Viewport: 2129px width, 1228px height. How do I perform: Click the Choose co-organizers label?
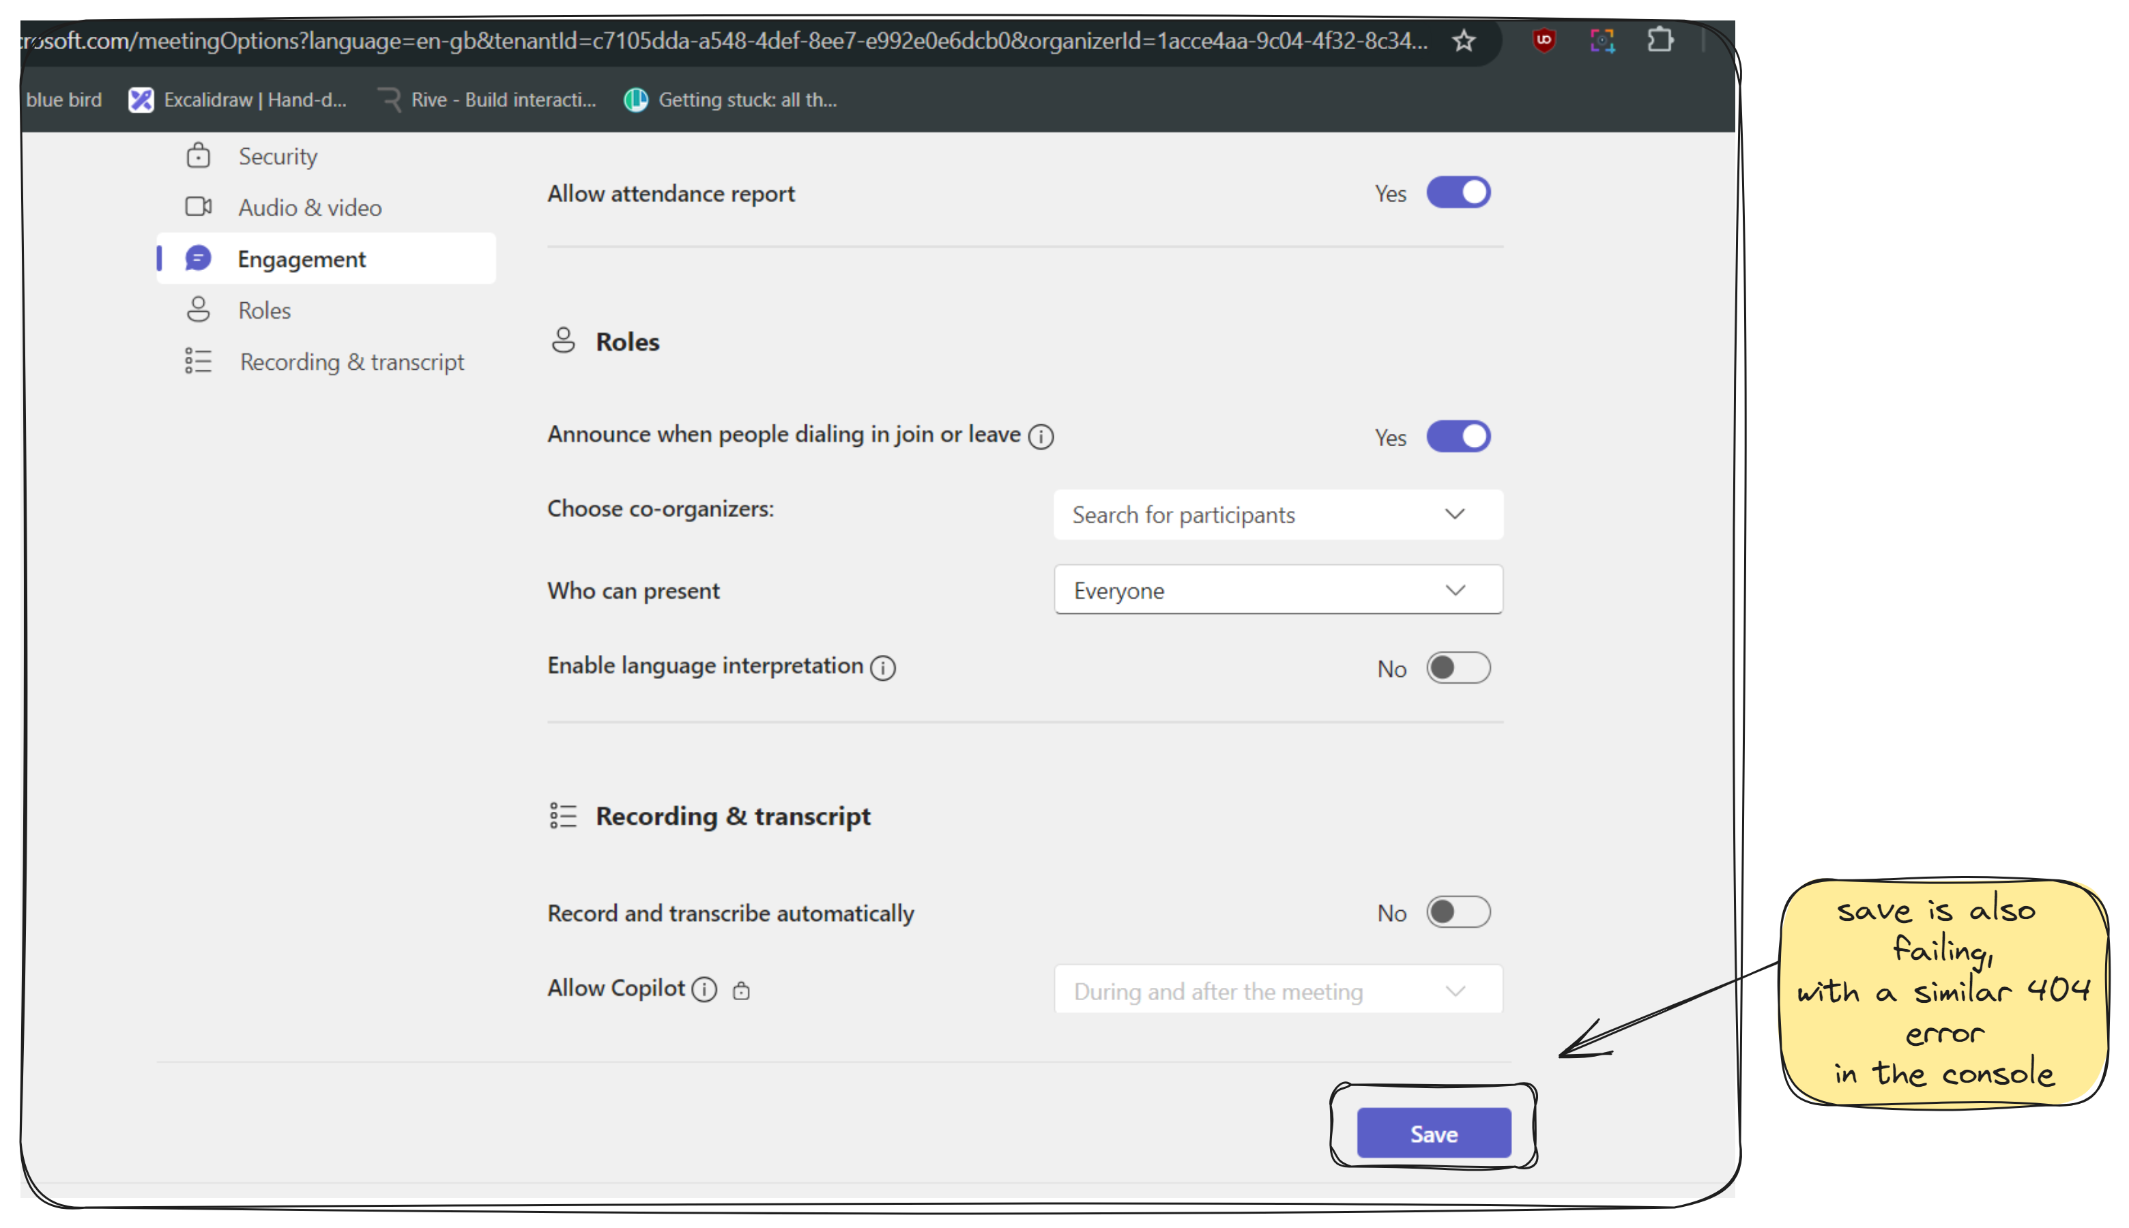pos(661,508)
